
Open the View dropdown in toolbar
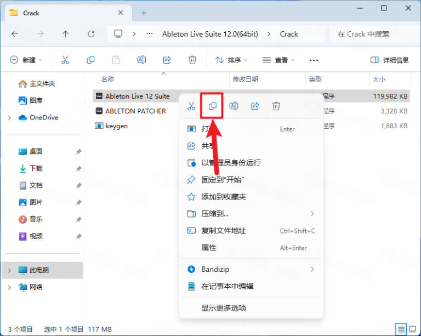[278, 60]
